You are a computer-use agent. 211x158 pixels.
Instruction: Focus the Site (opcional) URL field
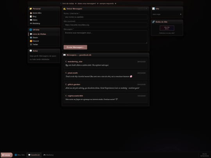[x=105, y=25]
